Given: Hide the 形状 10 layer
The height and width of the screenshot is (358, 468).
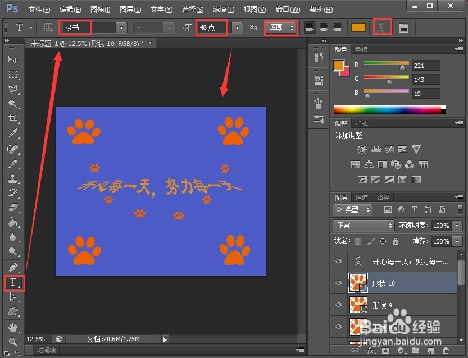Looking at the screenshot, I should (x=339, y=283).
